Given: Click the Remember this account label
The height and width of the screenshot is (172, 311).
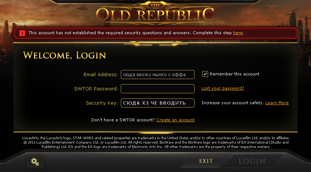Looking at the screenshot, I should [x=234, y=74].
